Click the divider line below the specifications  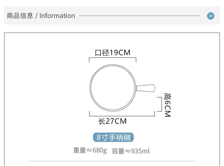coord(112,161)
